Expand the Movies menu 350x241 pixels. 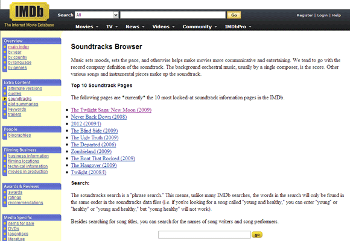(x=87, y=27)
